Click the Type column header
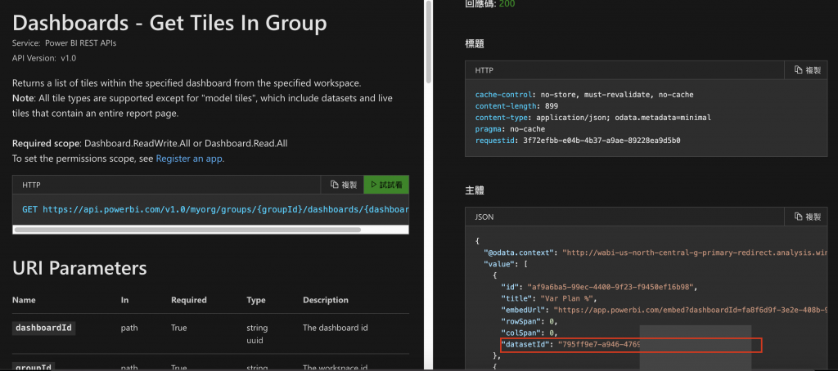The width and height of the screenshot is (838, 371). 256,300
